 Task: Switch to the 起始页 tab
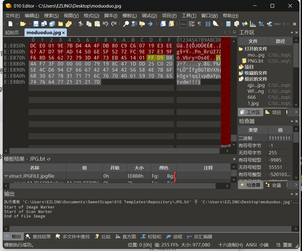[12, 32]
